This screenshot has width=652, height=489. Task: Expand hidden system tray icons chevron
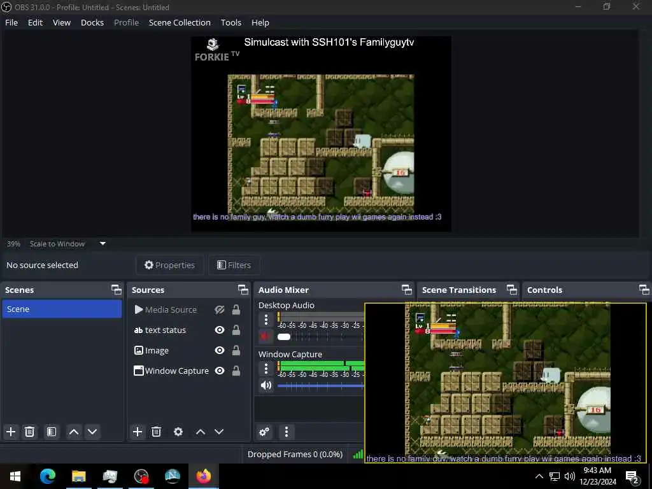pyautogui.click(x=539, y=476)
